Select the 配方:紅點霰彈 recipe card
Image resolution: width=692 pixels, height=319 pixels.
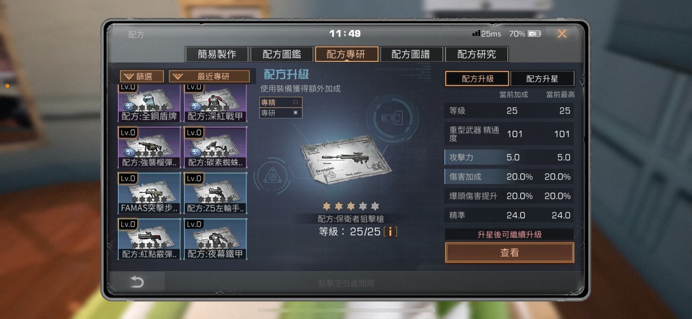click(x=149, y=239)
